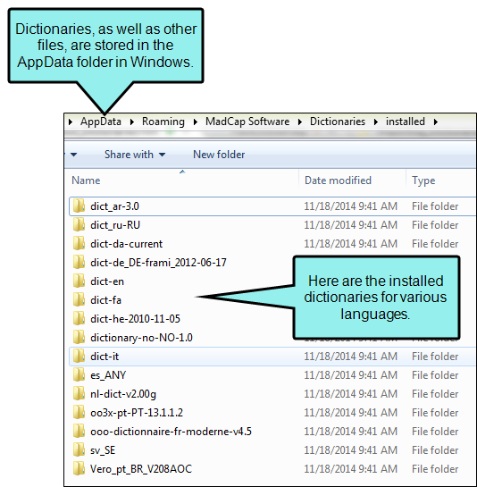
Task: Expand the arrow after installed breadcrumb
Action: [x=436, y=122]
